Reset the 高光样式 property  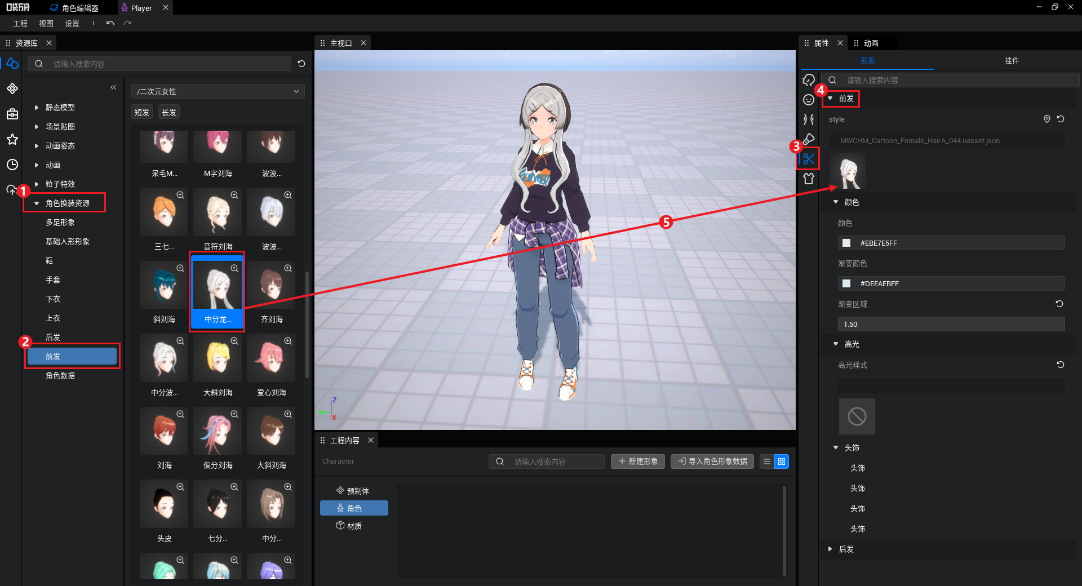1061,365
